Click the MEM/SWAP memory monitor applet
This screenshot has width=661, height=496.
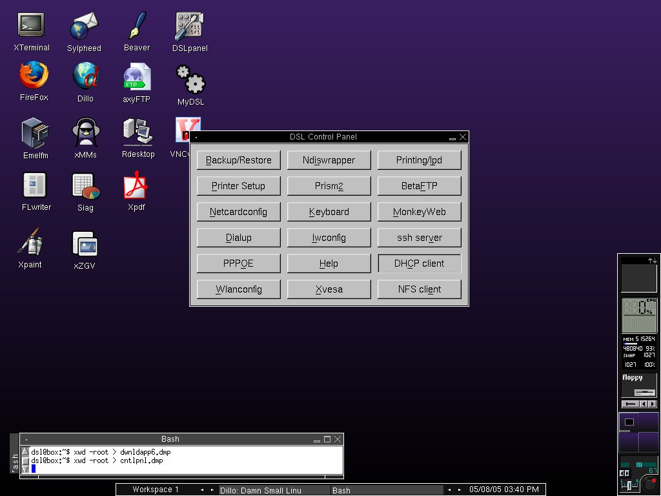point(639,352)
